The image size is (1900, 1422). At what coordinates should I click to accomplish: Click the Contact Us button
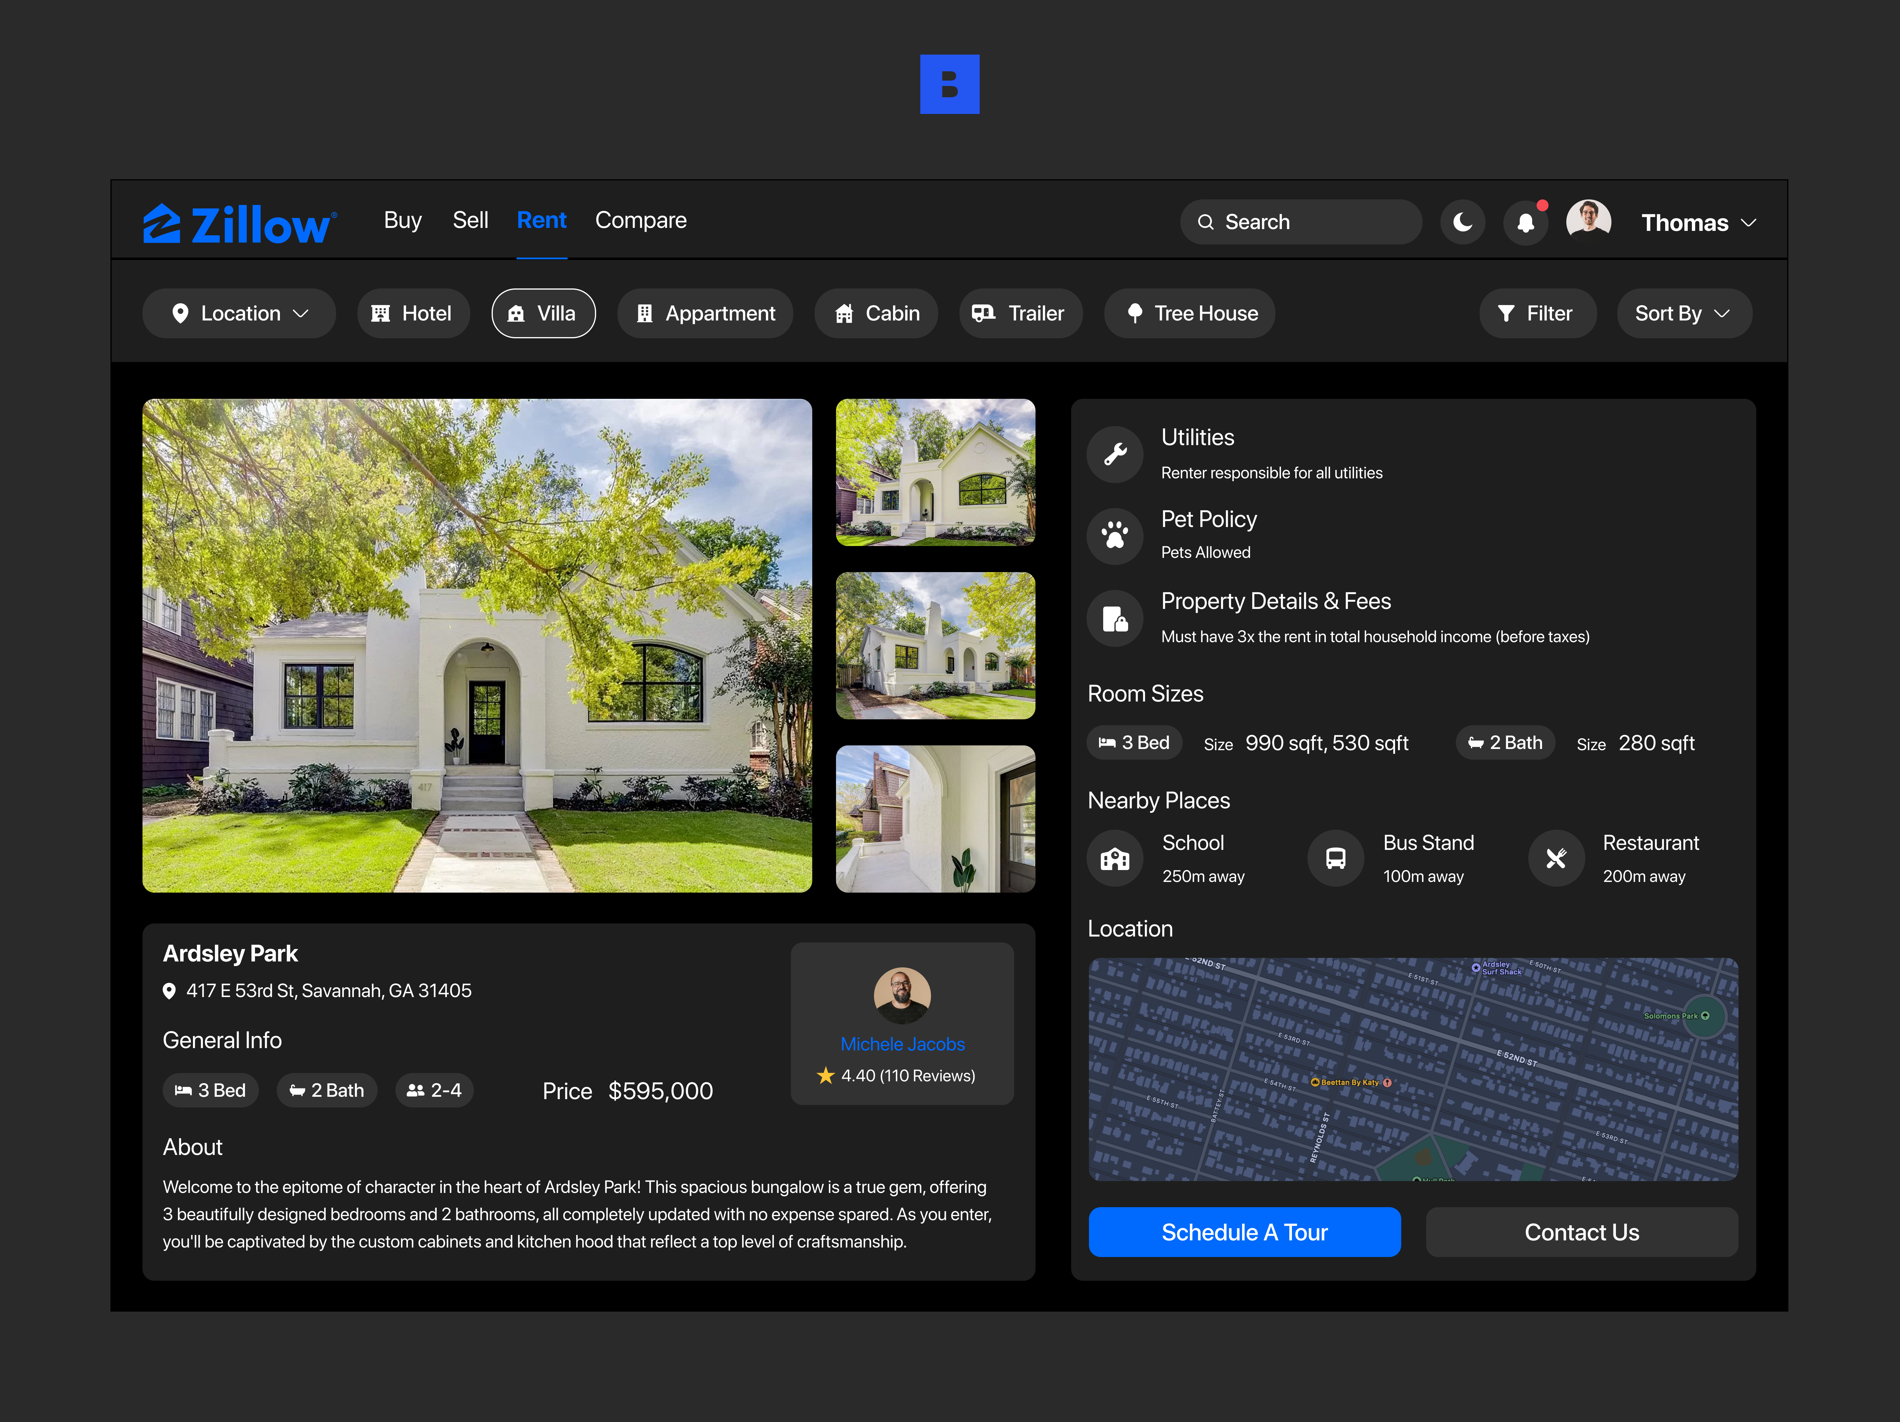coord(1582,1232)
